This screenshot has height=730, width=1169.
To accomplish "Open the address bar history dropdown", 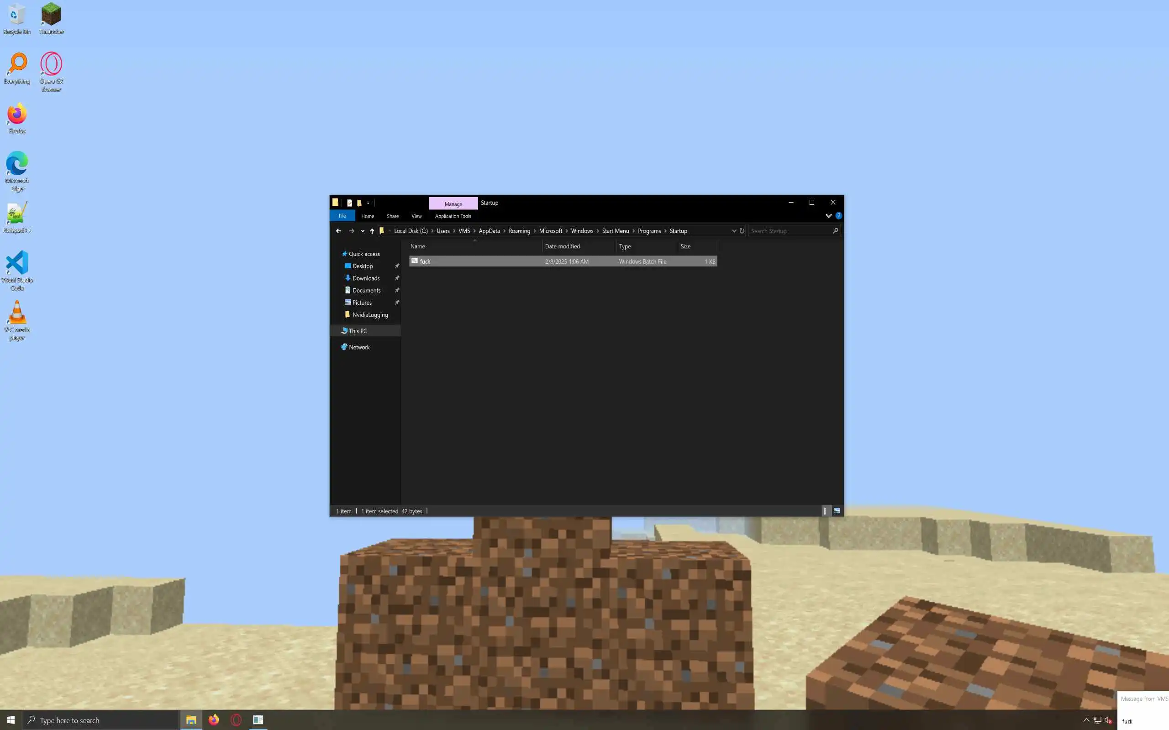I will click(734, 231).
